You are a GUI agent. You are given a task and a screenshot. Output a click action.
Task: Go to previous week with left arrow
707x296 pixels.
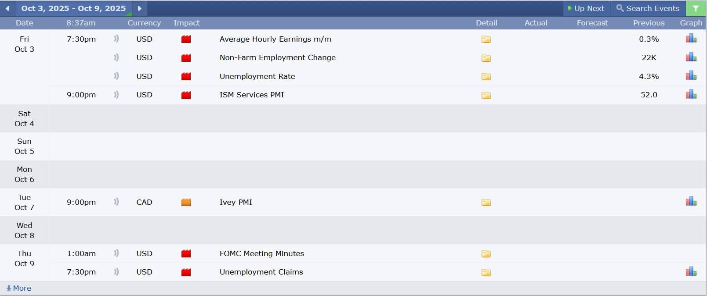tap(7, 8)
